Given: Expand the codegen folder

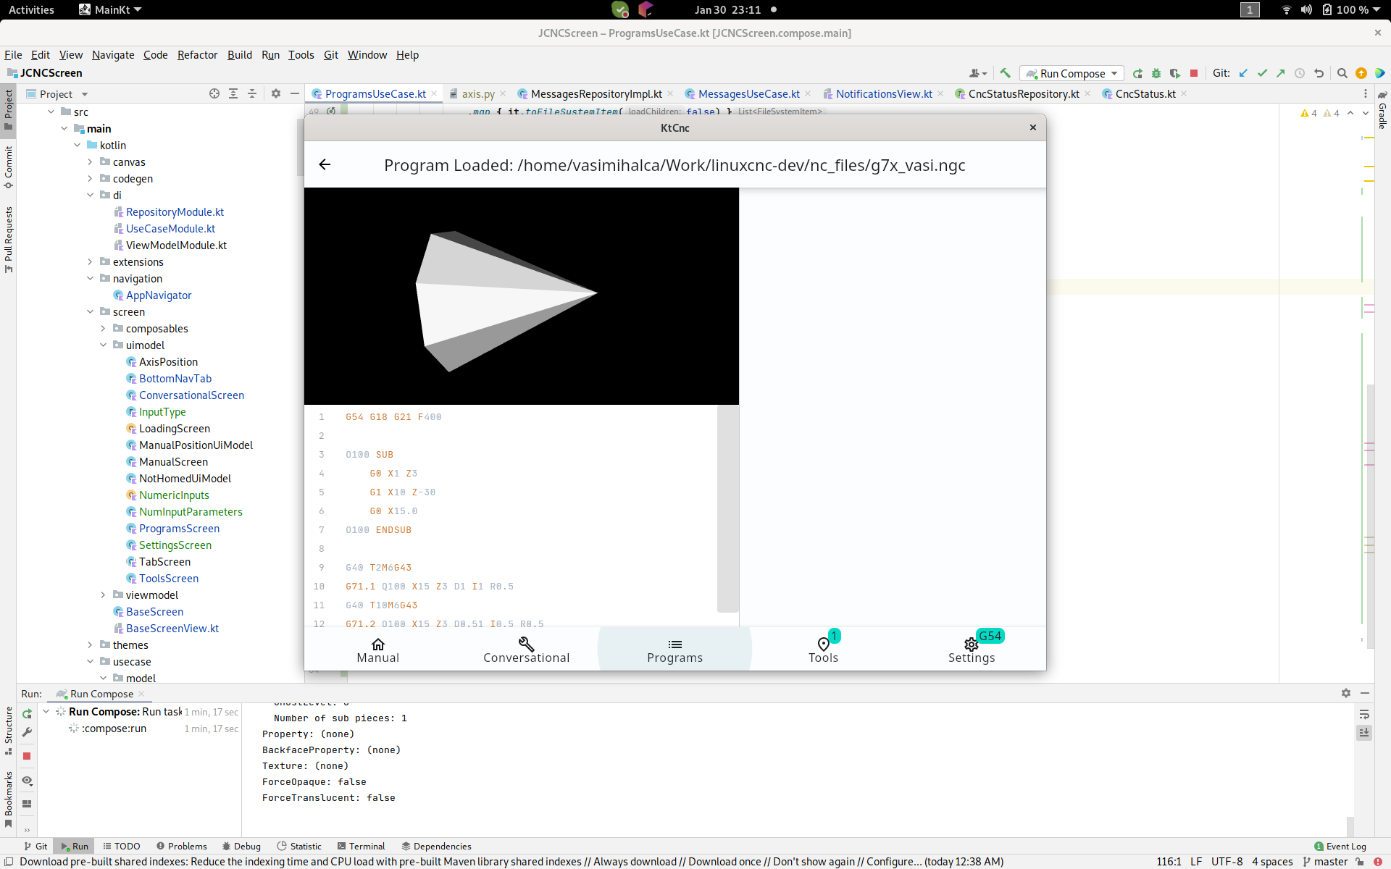Looking at the screenshot, I should coord(90,178).
